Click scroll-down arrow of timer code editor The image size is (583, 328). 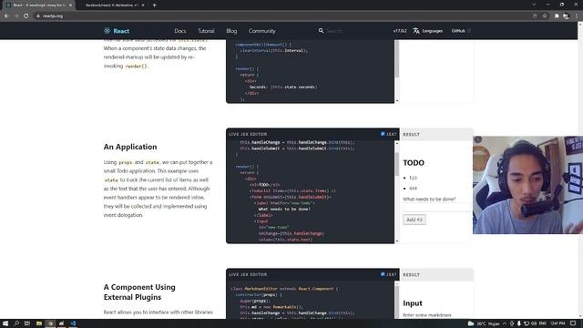(397, 100)
